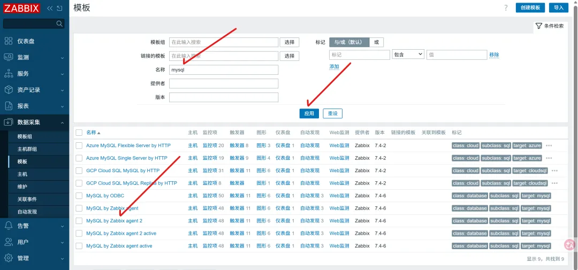578x270 pixels.
Task: Click the 资产记录 inventory icon
Action: (9, 90)
